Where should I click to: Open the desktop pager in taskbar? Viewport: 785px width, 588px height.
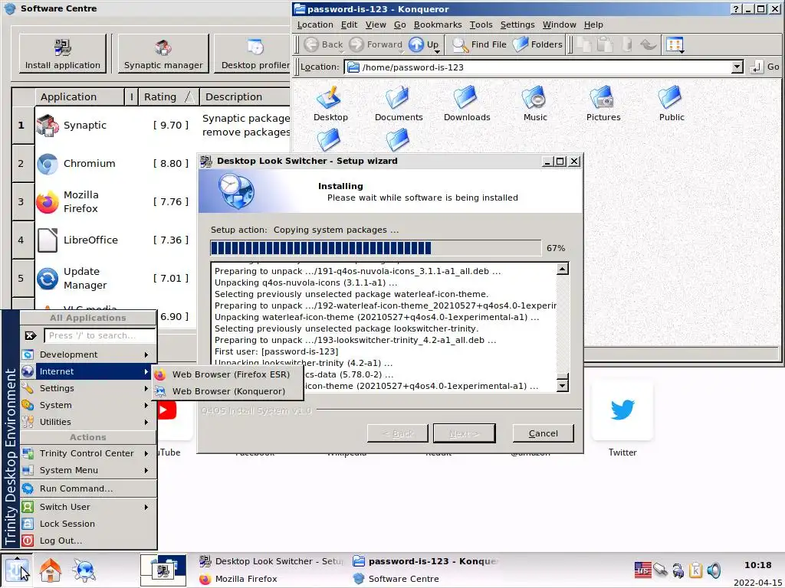click(x=163, y=570)
